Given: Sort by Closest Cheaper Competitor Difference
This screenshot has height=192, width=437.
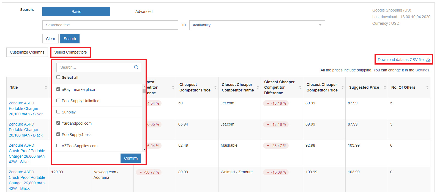Looking at the screenshot, I should point(300,87).
